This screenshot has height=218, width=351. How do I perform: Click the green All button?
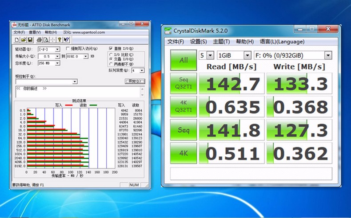(183, 60)
